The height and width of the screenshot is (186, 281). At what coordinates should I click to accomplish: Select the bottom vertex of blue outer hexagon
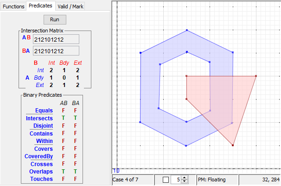(x=186, y=146)
